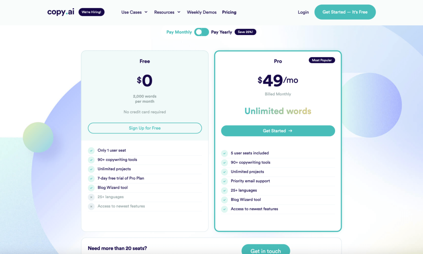Select Pay Monthly label
Image resolution: width=423 pixels, height=254 pixels.
point(179,32)
